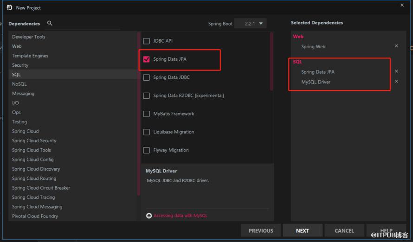Click the home icon beside Accessing data with MySQL
413x242 pixels.
tap(149, 216)
